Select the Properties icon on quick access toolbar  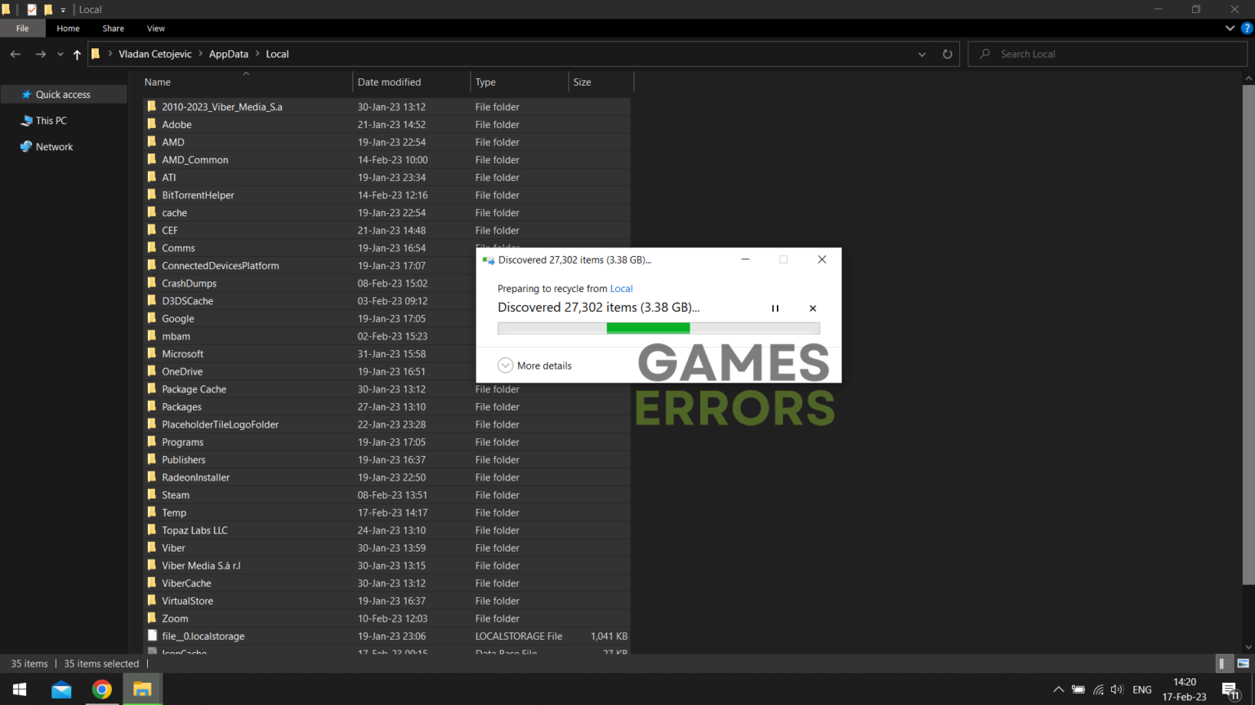tap(31, 10)
